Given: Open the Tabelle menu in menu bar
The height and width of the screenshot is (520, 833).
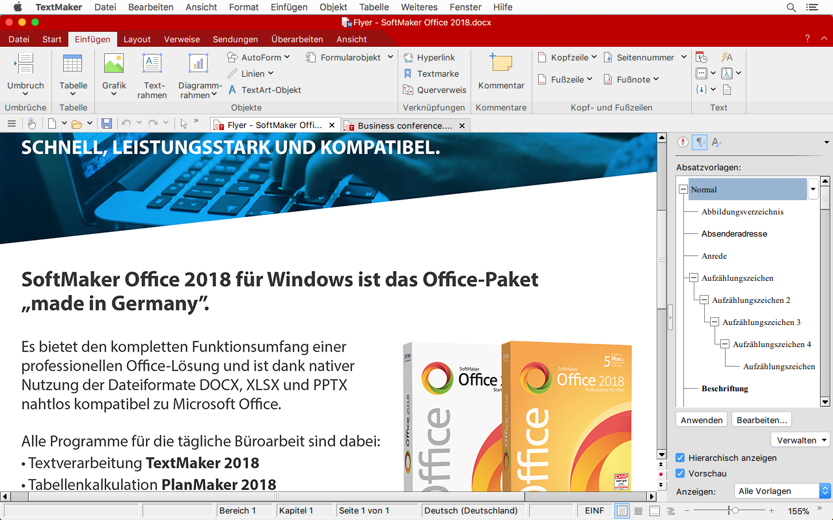Looking at the screenshot, I should pyautogui.click(x=374, y=7).
